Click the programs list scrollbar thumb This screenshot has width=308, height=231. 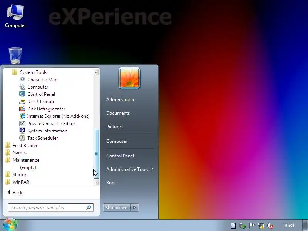pyautogui.click(x=96, y=154)
